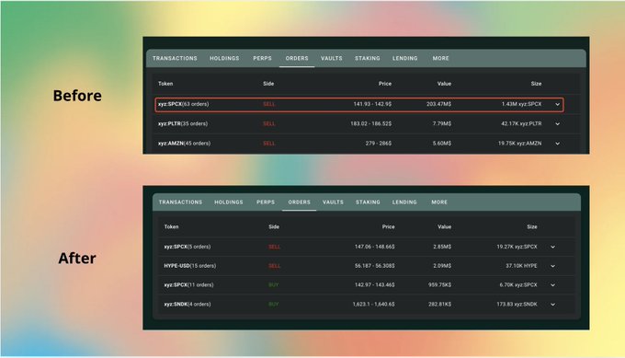The height and width of the screenshot is (358, 625).
Task: Click the 173.83 xyz:SNDK size cell
Action: [517, 304]
